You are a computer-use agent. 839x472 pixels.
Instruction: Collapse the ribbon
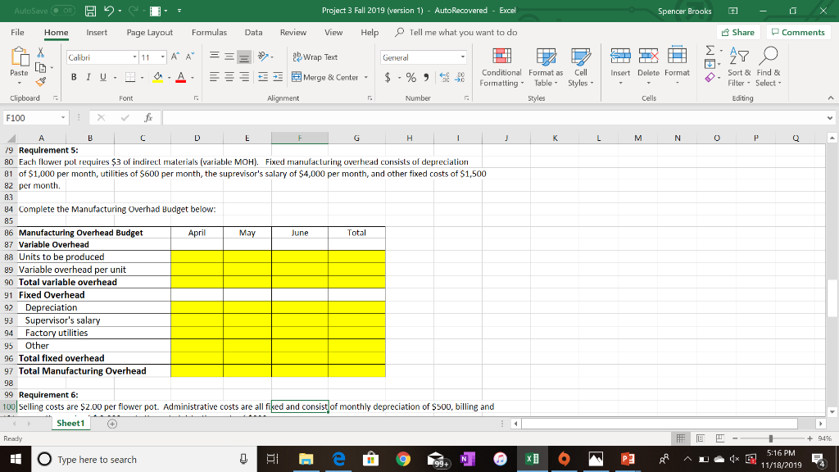(831, 98)
